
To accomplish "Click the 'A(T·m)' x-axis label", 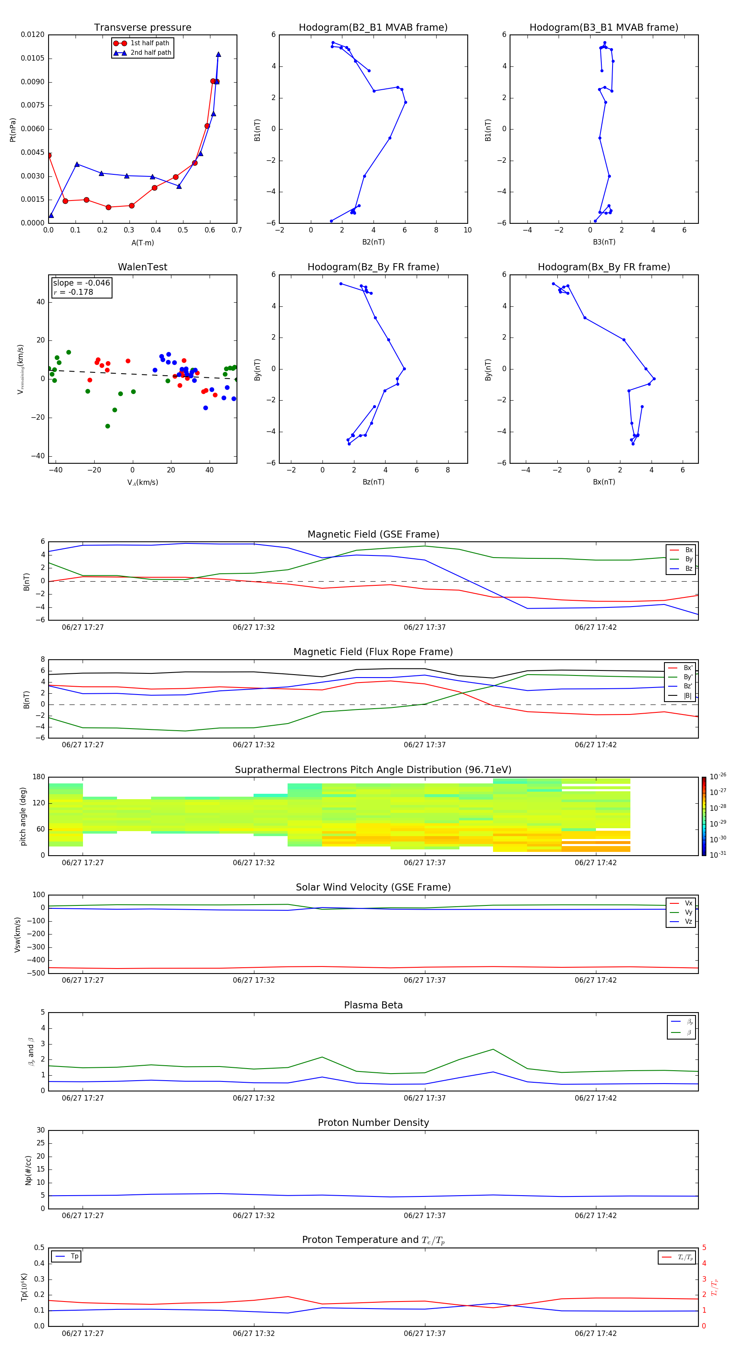I will pos(142,243).
